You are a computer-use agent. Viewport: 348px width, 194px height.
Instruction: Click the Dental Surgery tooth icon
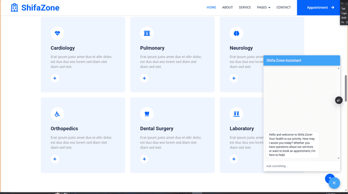147,114
